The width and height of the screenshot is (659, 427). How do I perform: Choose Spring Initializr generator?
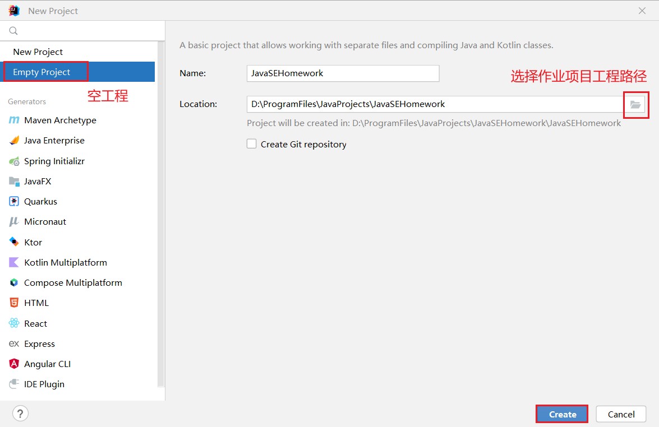pos(77,161)
